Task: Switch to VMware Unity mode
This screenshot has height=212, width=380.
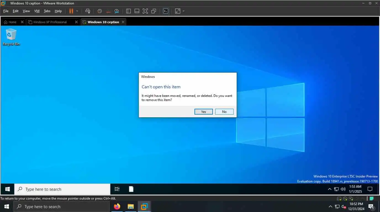Action: (x=154, y=11)
